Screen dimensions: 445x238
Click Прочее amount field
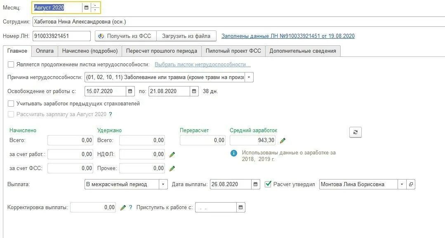[x=142, y=168]
